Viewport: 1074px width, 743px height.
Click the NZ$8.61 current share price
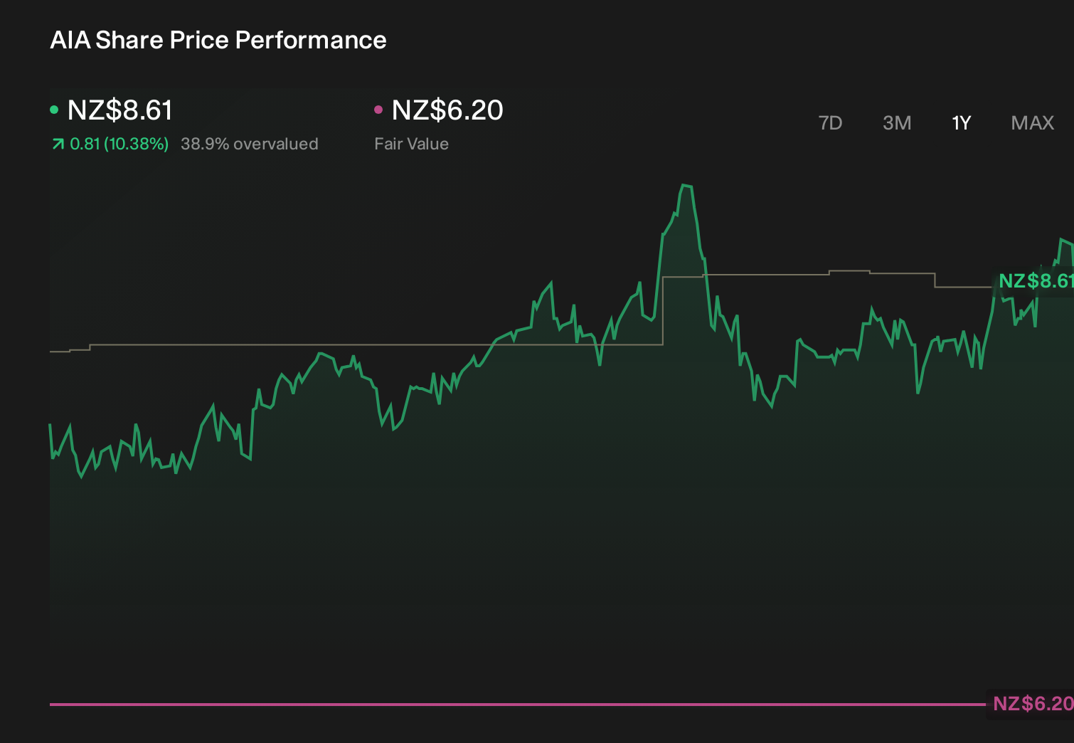(120, 110)
